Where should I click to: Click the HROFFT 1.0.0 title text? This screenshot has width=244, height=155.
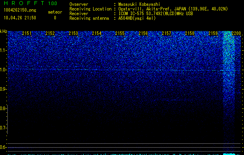point(30,3)
